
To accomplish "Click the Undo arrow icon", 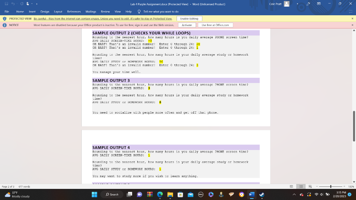I will [13, 4].
